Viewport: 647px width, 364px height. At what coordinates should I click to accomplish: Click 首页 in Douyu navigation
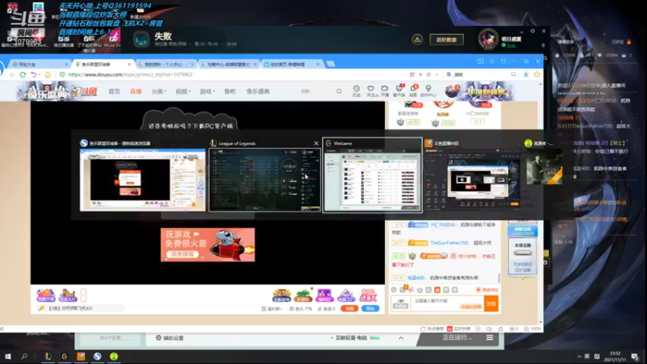click(x=114, y=91)
